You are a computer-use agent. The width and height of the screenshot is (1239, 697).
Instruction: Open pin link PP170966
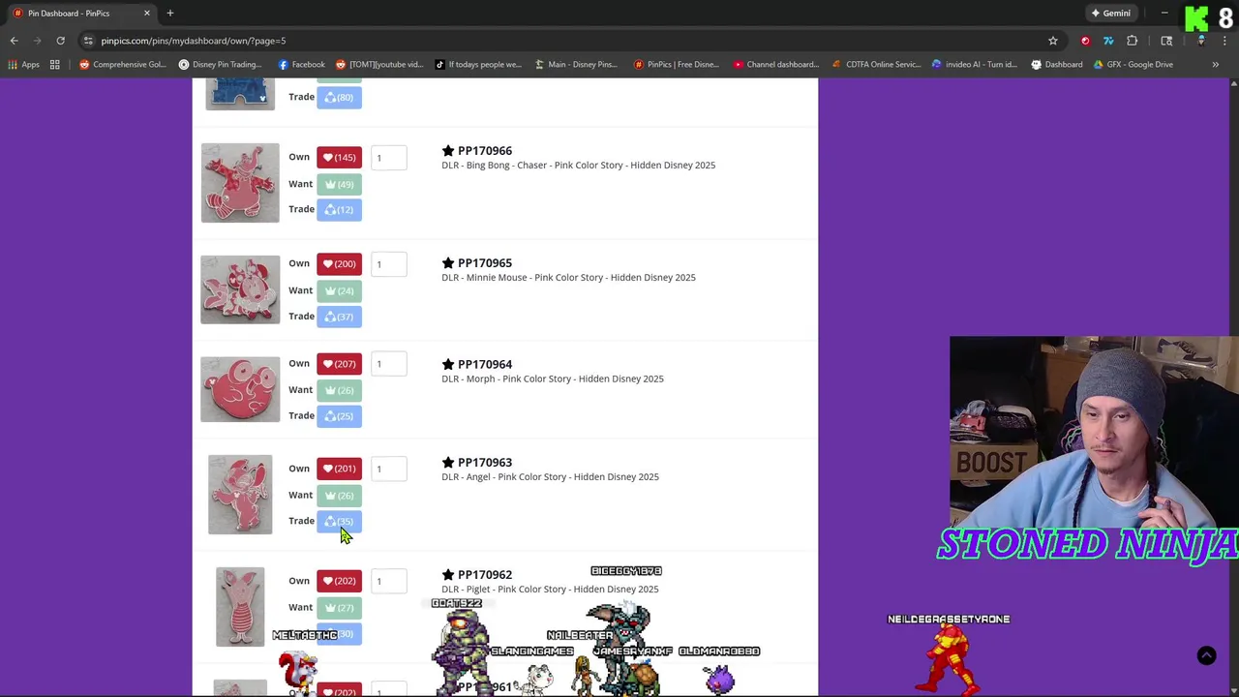click(x=485, y=151)
